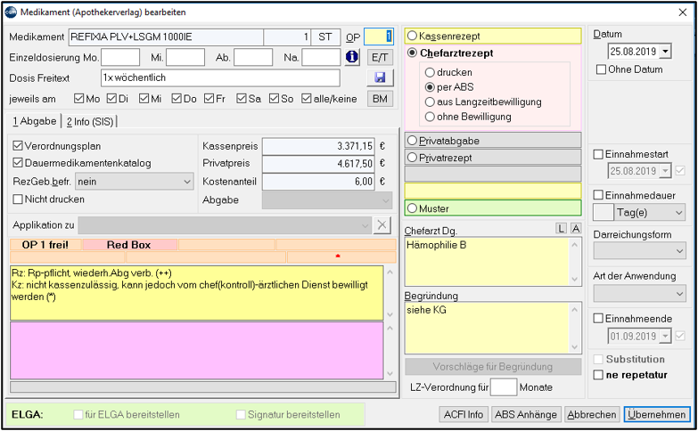Enable the Einnahmeende checkbox

598,319
